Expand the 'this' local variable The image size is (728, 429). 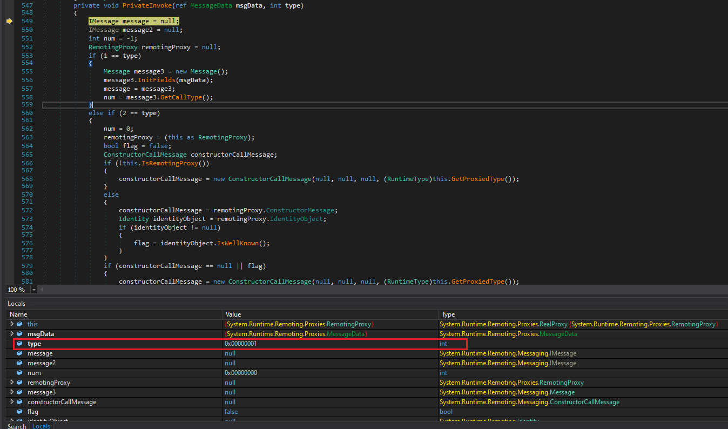(12, 324)
